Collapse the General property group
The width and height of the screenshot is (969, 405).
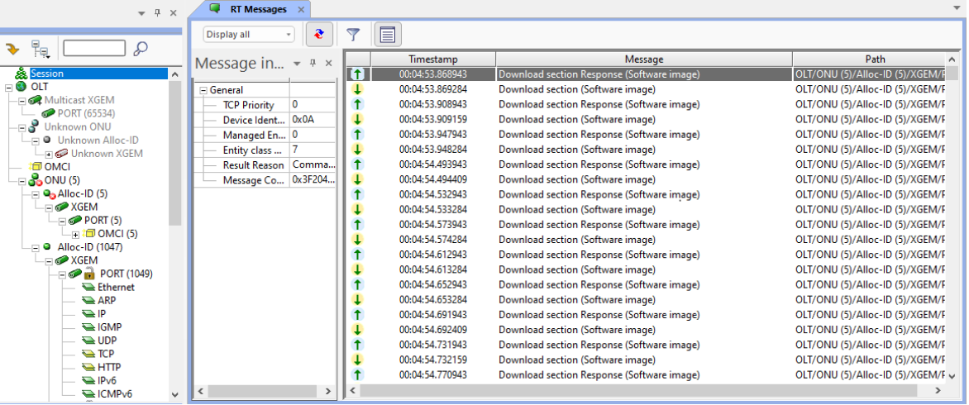(203, 90)
